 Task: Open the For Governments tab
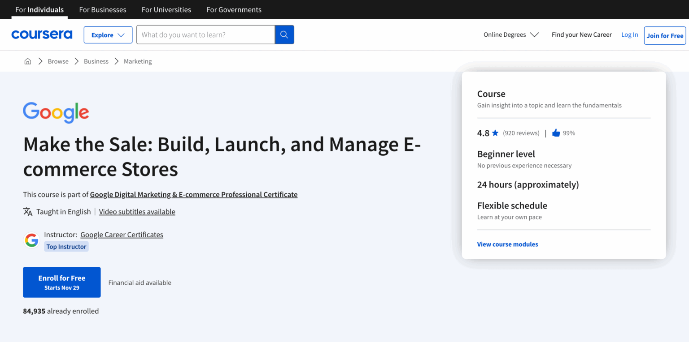(x=234, y=9)
